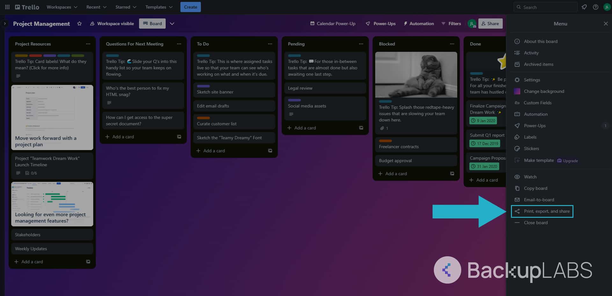Expand the board views chevron
The image size is (612, 296).
coord(172,24)
